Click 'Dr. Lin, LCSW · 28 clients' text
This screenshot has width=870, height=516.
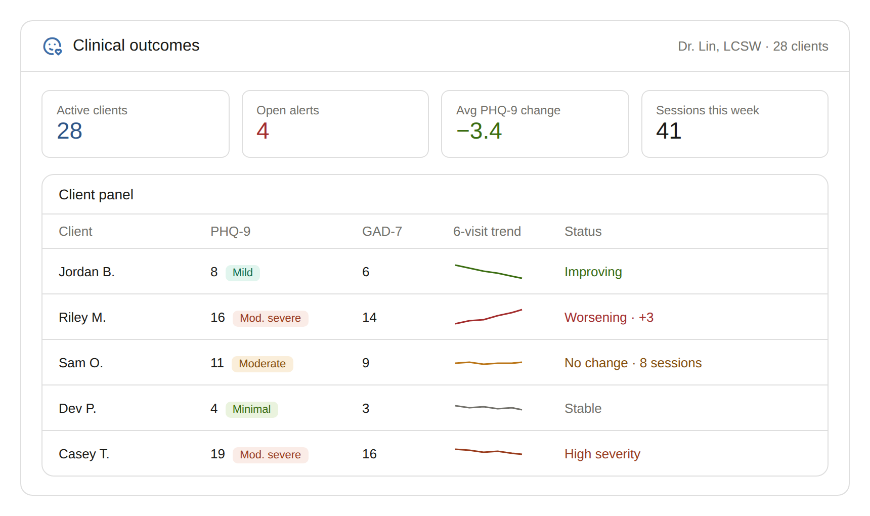click(753, 46)
